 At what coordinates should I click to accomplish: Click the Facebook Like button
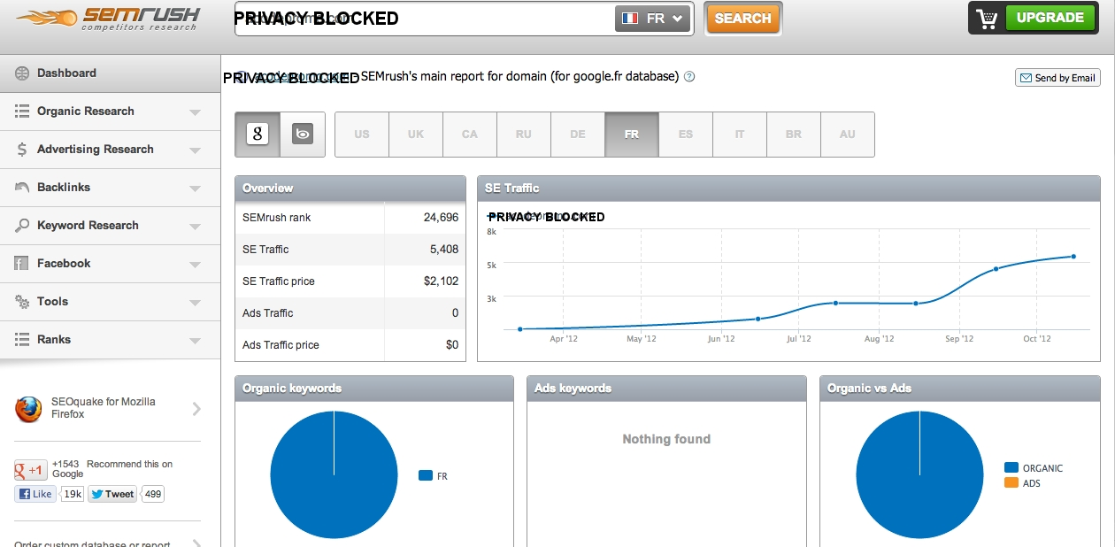click(x=35, y=494)
